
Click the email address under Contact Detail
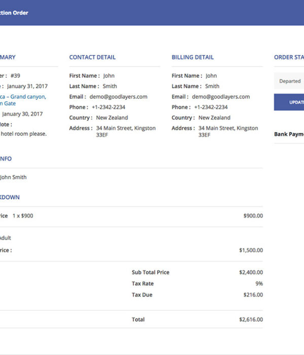[x=118, y=97]
